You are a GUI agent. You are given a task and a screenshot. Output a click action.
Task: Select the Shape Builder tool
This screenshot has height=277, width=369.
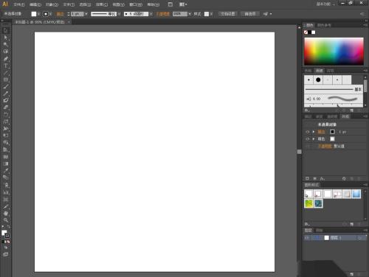pos(6,143)
